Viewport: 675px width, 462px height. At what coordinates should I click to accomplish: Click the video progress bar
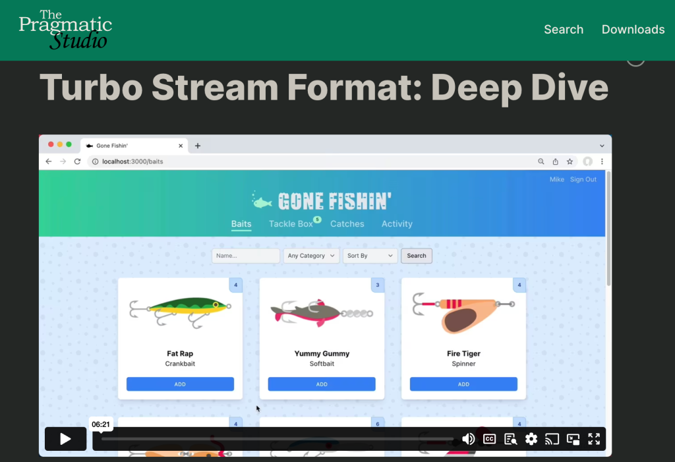278,439
